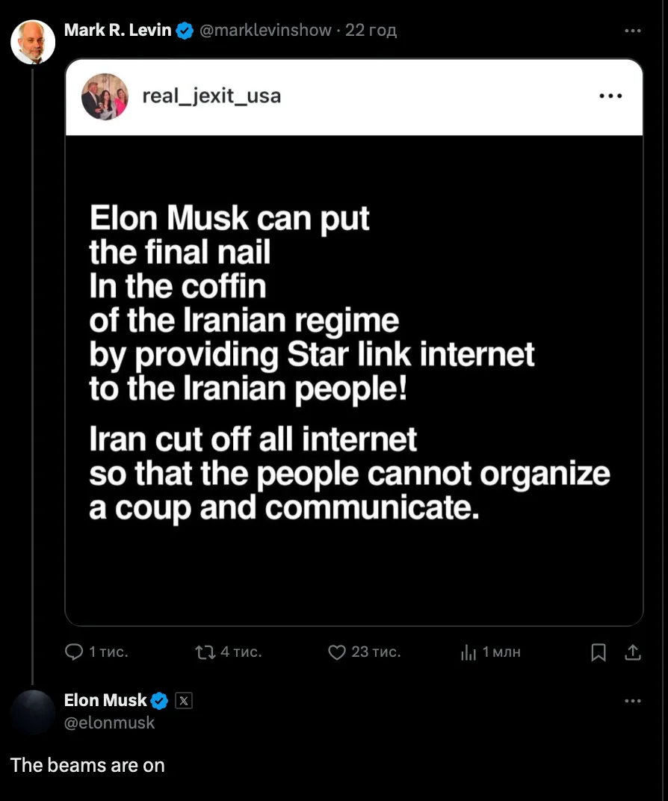Click the Elon Musk display name

click(x=105, y=701)
